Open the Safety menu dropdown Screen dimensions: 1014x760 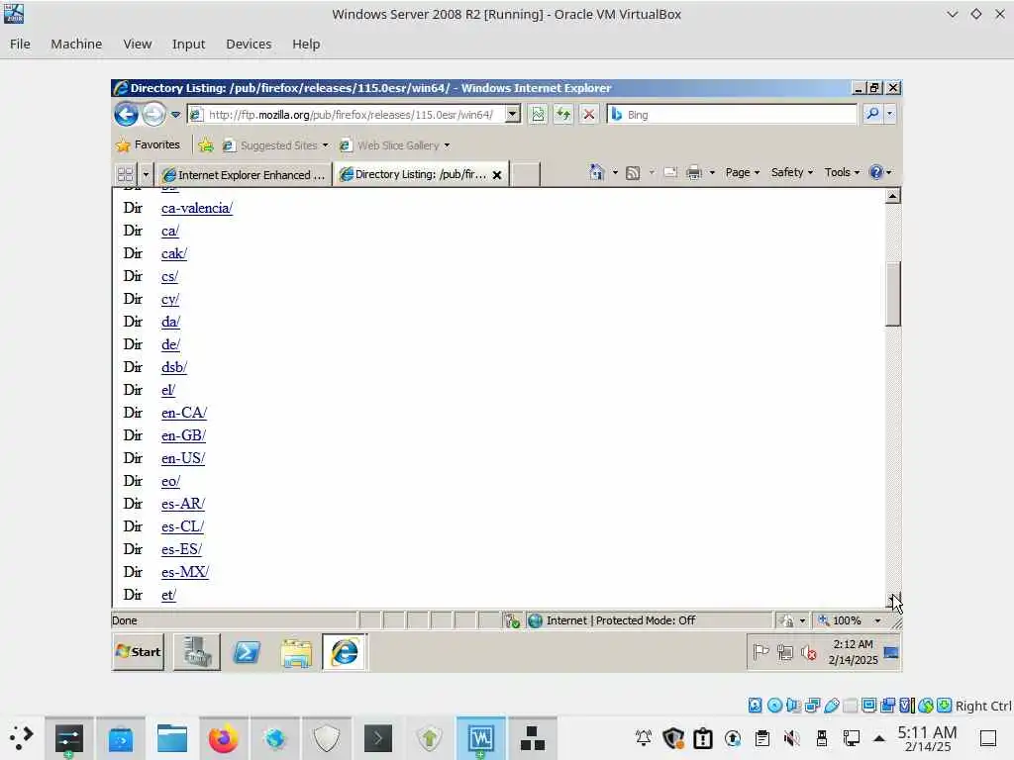pos(792,172)
